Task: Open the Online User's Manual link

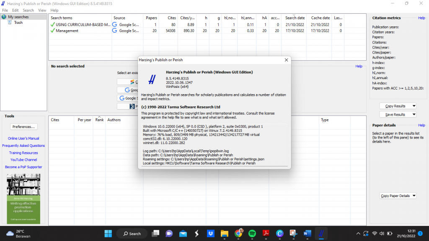Action: (x=23, y=138)
